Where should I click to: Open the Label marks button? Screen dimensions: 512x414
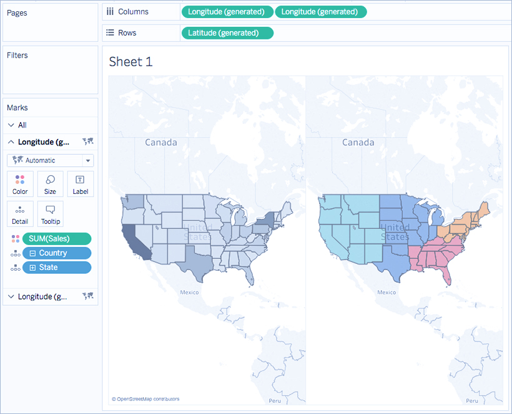click(80, 184)
